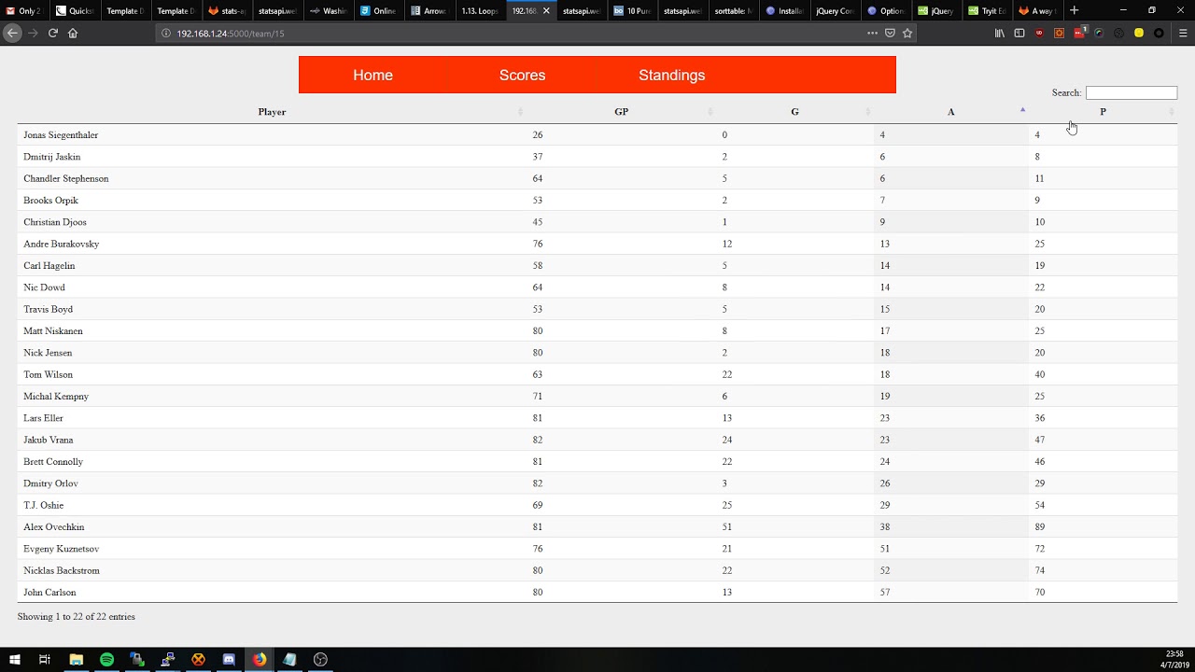
Task: Switch to the 'Tryit Ed' tab
Action: (987, 10)
